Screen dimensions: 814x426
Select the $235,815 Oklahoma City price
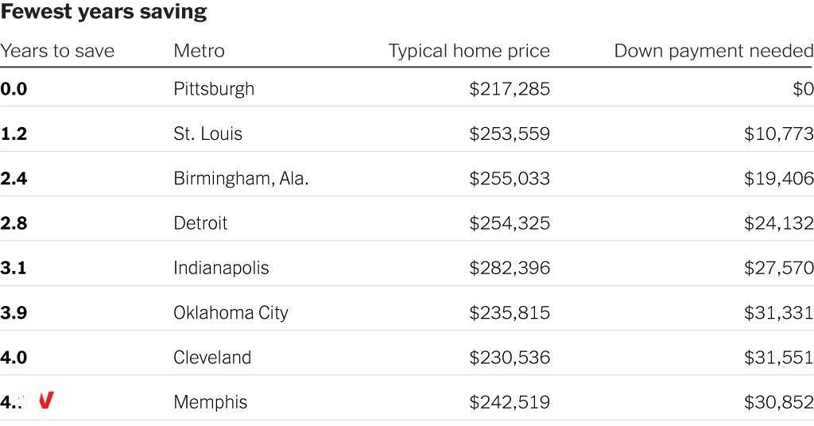click(x=510, y=313)
